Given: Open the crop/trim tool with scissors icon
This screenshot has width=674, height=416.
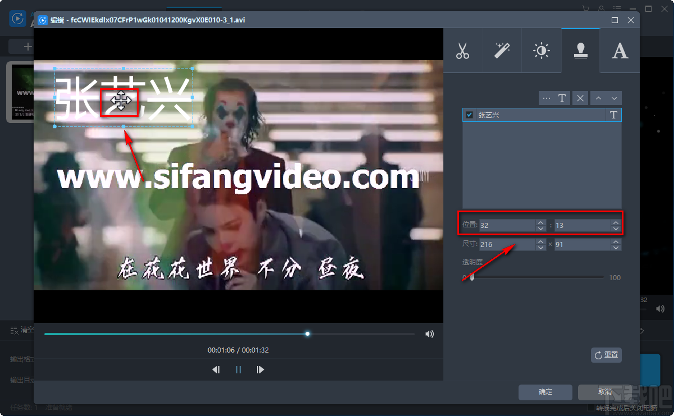Looking at the screenshot, I should coord(463,51).
